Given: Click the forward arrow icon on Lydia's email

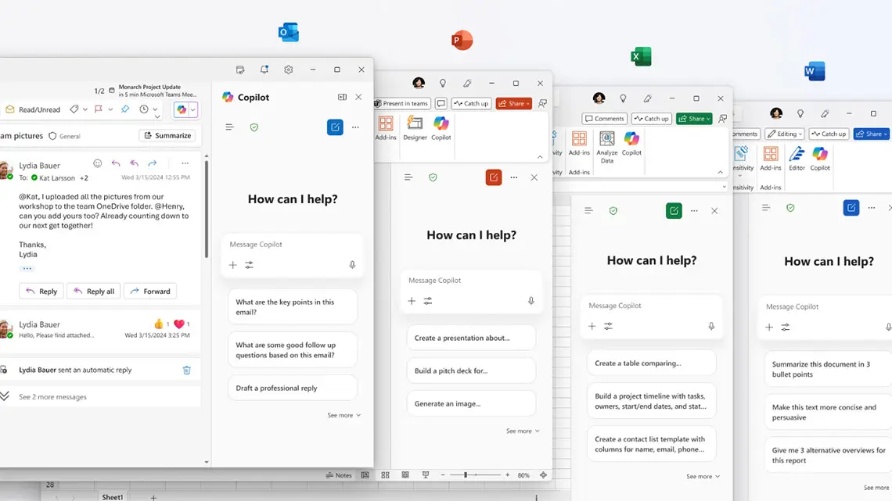Looking at the screenshot, I should click(x=153, y=163).
